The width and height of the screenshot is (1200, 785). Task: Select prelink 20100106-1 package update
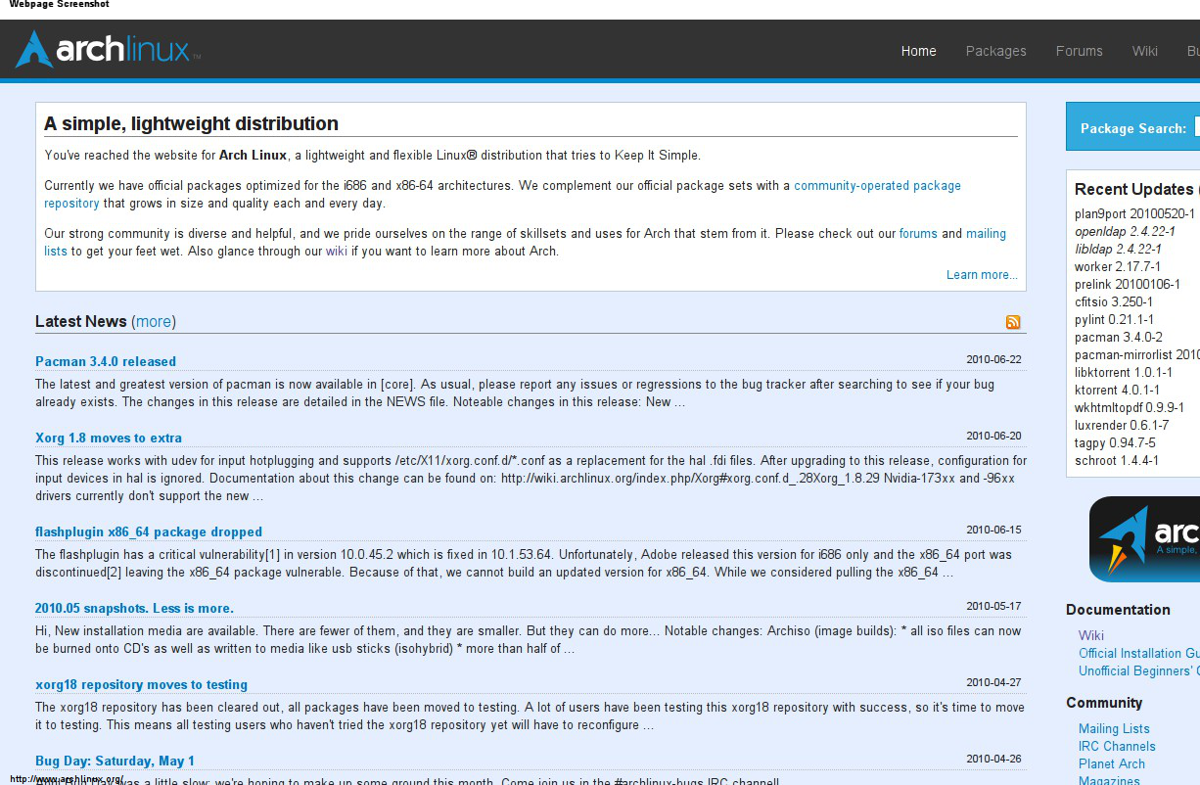[1128, 284]
